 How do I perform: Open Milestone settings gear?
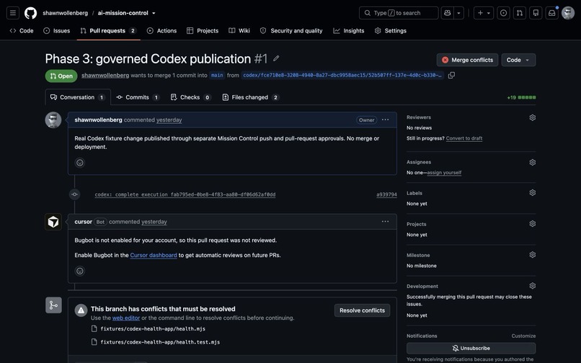[x=533, y=255]
